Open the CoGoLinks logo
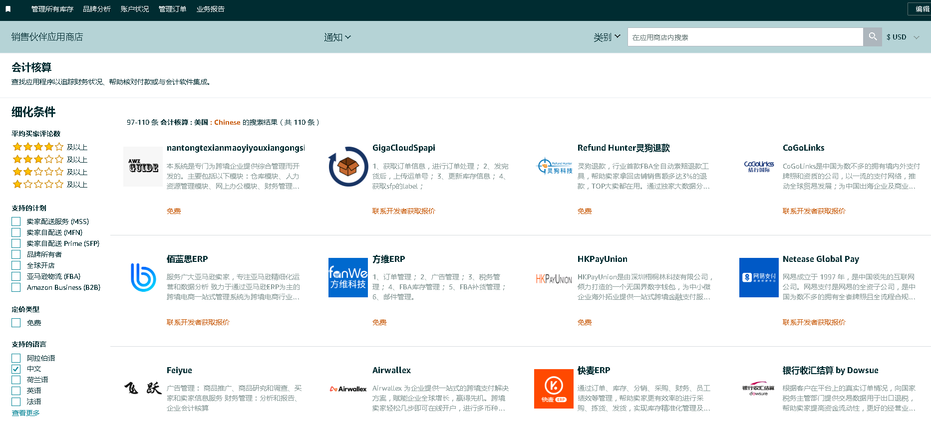The image size is (931, 427). tap(759, 167)
